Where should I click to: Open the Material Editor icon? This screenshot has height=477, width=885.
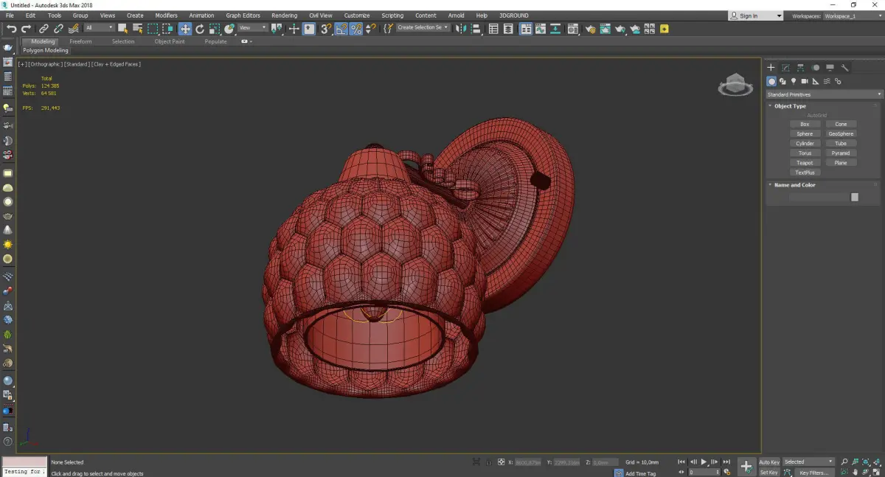[572, 29]
